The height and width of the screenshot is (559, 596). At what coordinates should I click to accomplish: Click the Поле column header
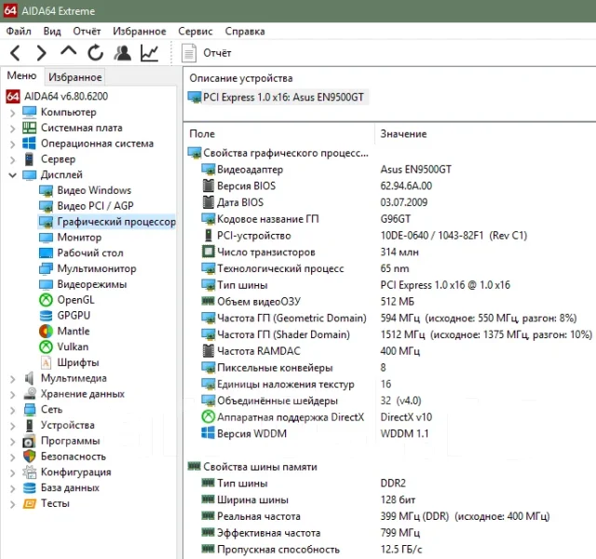pyautogui.click(x=202, y=134)
